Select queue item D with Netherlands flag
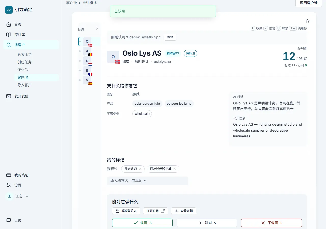 pos(89,61)
